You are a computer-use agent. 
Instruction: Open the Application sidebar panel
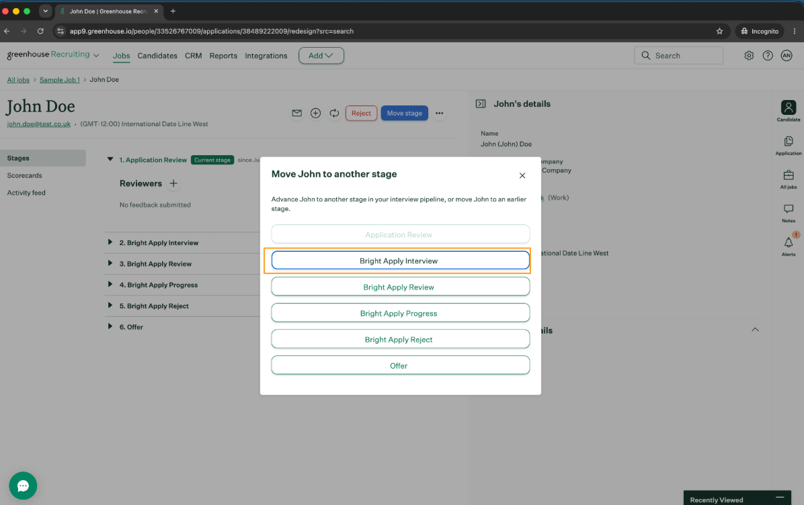pos(788,146)
